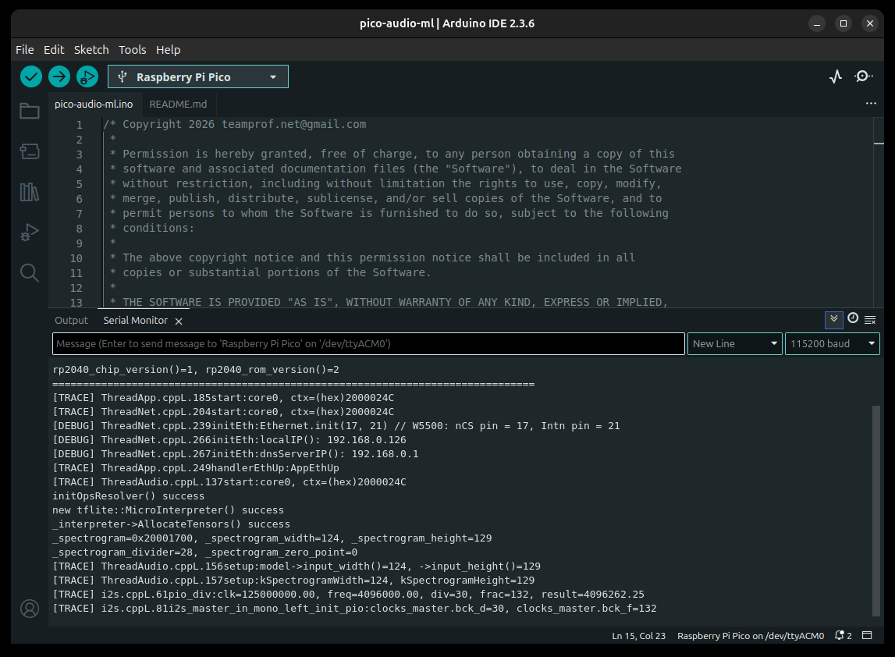Open the Sketchbook folder sidebar icon
This screenshot has height=657, width=895.
point(30,111)
